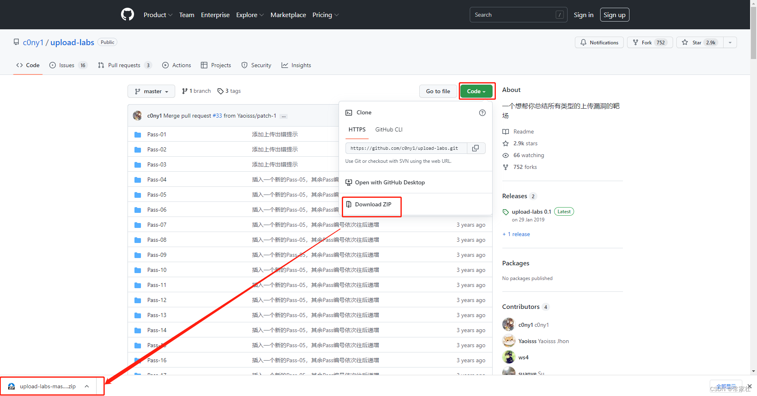Open the 752 forks link
The image size is (757, 396).
(x=519, y=167)
